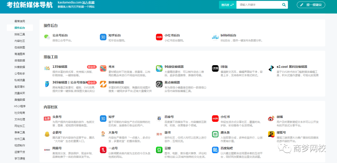Click the 微博 Weibo icon
The image size is (337, 163).
(271, 118)
